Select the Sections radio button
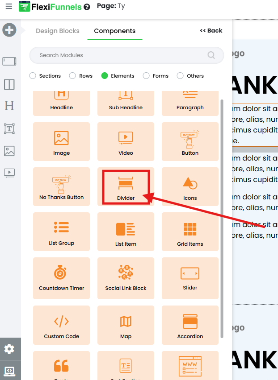The image size is (278, 380). coord(33,76)
